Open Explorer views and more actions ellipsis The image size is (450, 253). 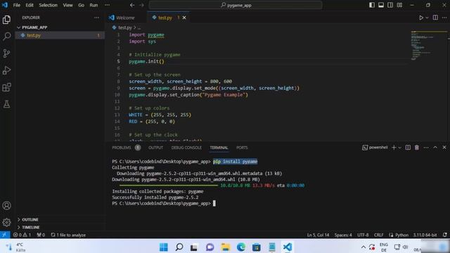[x=97, y=18]
